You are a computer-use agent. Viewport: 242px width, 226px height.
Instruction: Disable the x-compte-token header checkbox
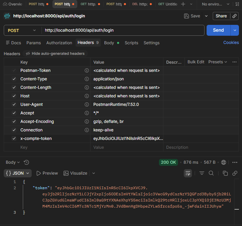coord(14,139)
